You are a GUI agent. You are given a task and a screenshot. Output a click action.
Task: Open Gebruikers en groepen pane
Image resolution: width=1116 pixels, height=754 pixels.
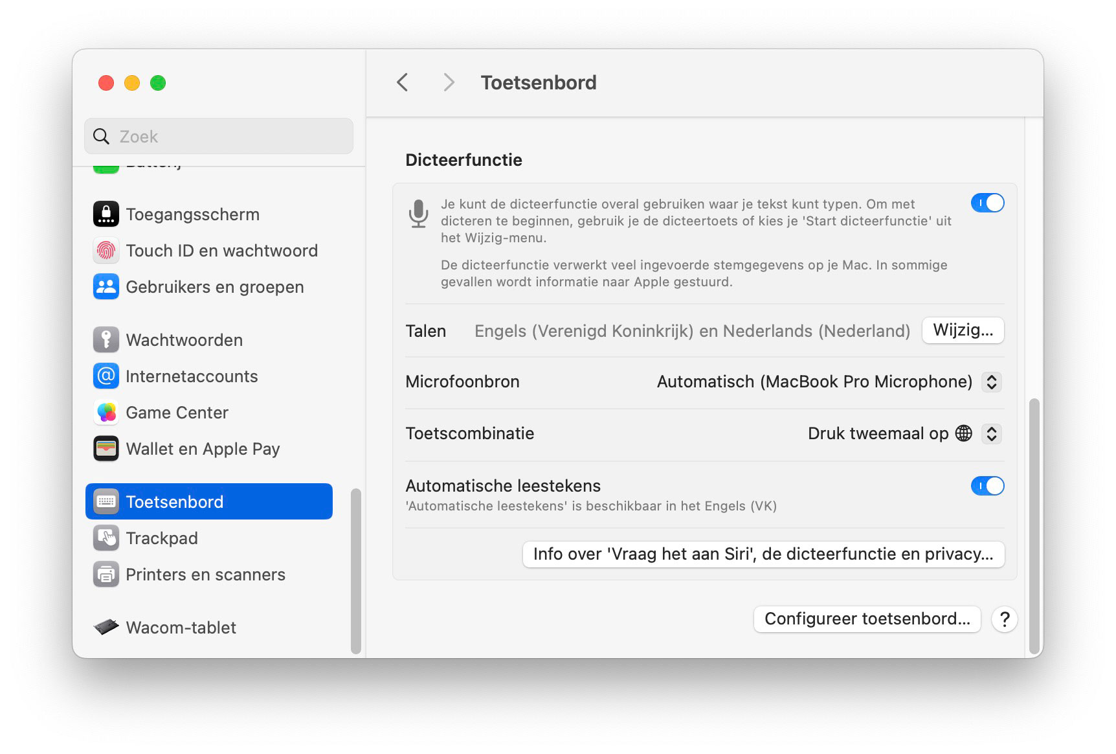click(208, 286)
